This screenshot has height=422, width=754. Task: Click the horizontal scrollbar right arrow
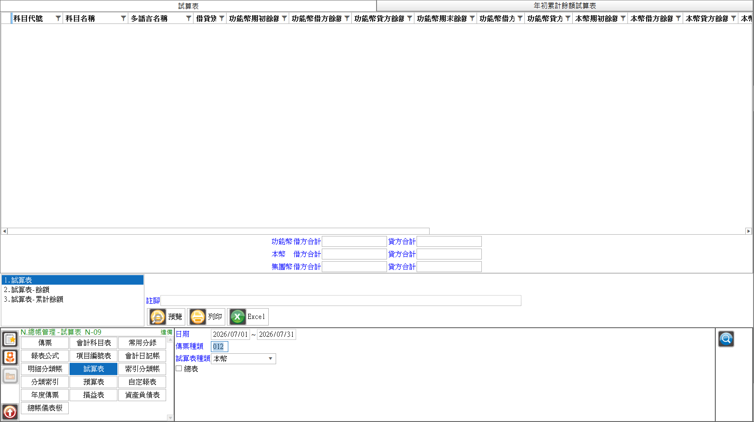click(748, 231)
